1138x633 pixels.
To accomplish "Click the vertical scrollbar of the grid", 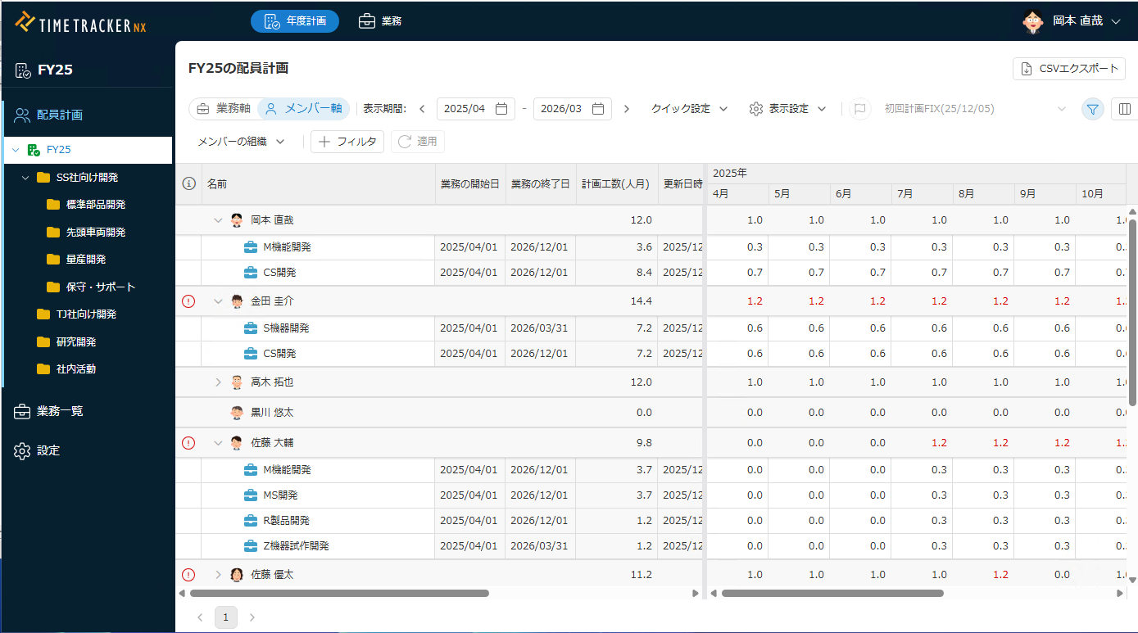I will click(1132, 328).
